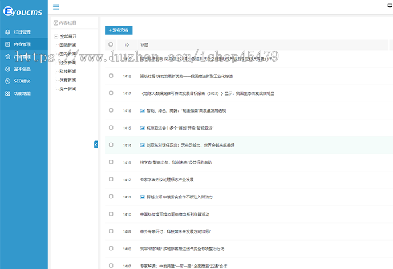Open the title of article 1415

coord(180,128)
